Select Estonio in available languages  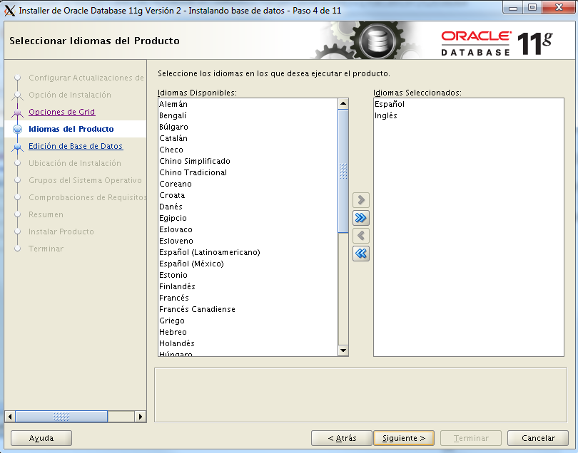click(248, 275)
